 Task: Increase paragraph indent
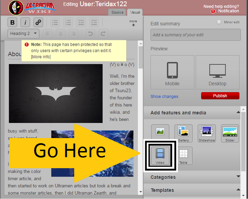pyautogui.click(x=81, y=22)
